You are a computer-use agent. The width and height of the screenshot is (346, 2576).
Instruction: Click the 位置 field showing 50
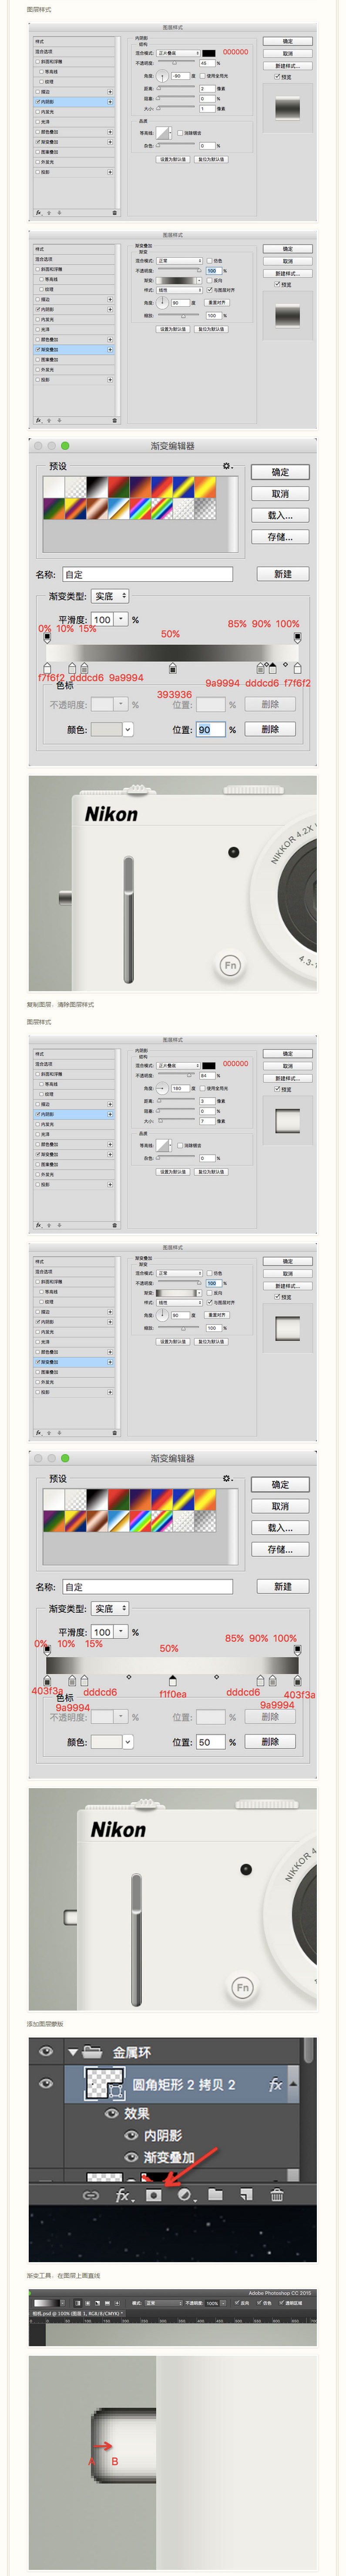211,1741
